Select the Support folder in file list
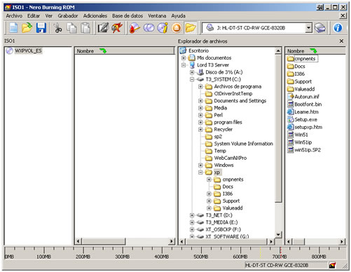Viewport: 351px width, 272px height. point(303,81)
